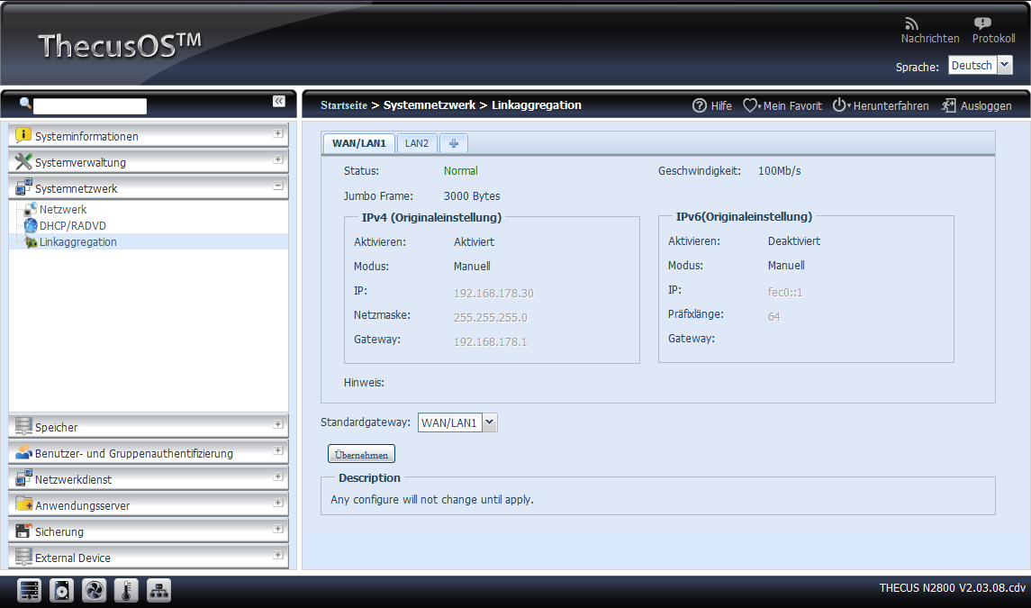Click the hard disk status icon
The image size is (1031, 608).
(x=61, y=591)
